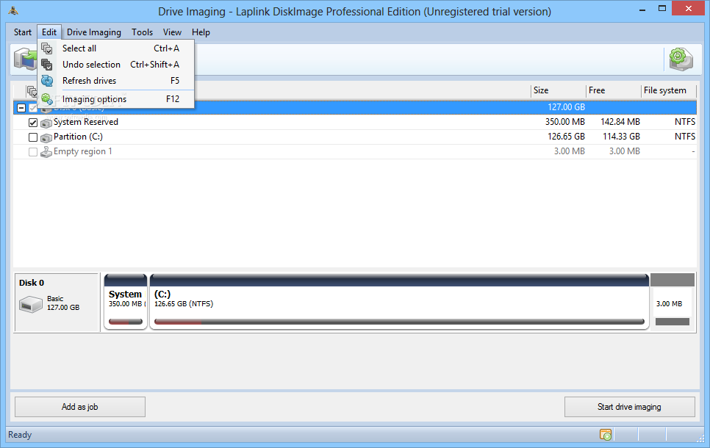Click the window resize grip in status bar
The height and width of the screenshot is (448, 710).
[x=700, y=438]
